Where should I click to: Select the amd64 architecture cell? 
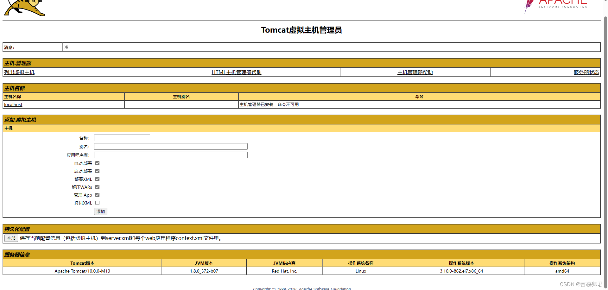562,271
